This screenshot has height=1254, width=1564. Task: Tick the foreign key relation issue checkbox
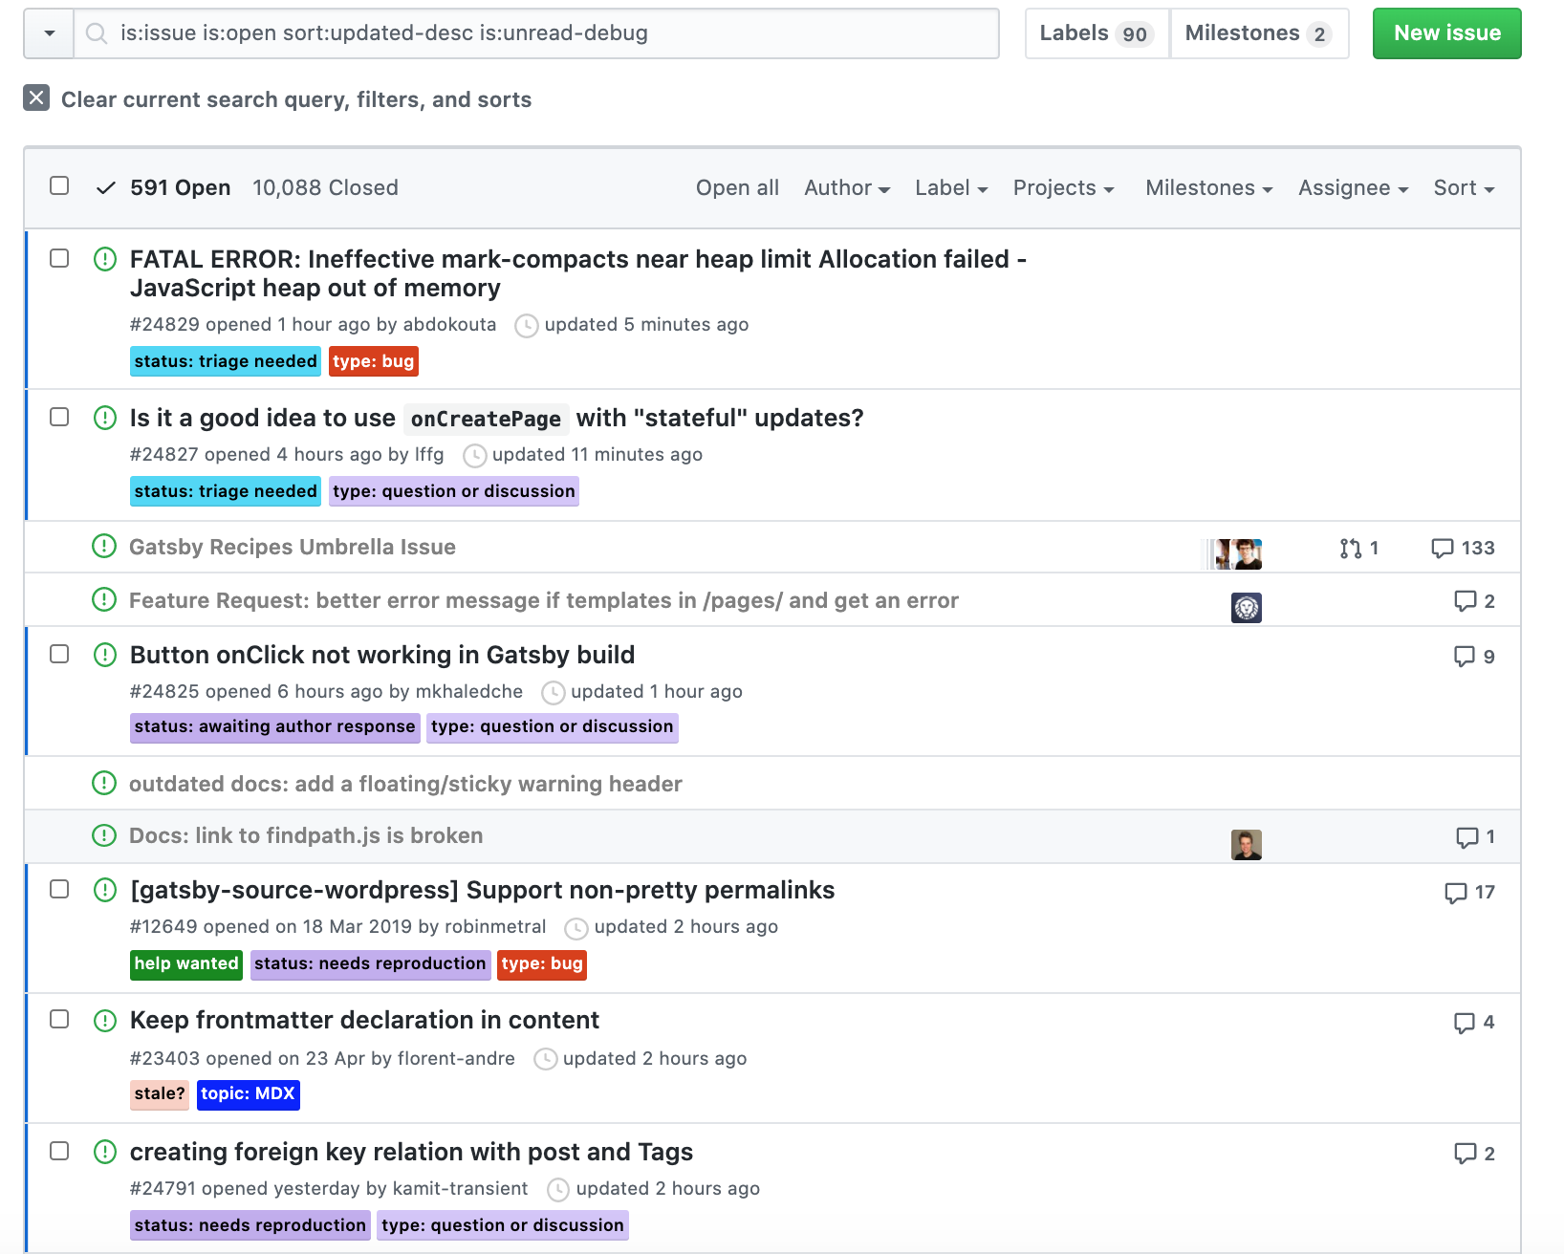59,1151
